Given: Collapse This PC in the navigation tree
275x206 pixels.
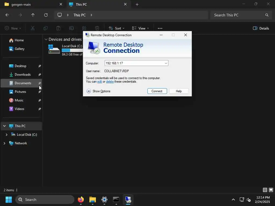Looking at the screenshot, I should click(4, 126).
